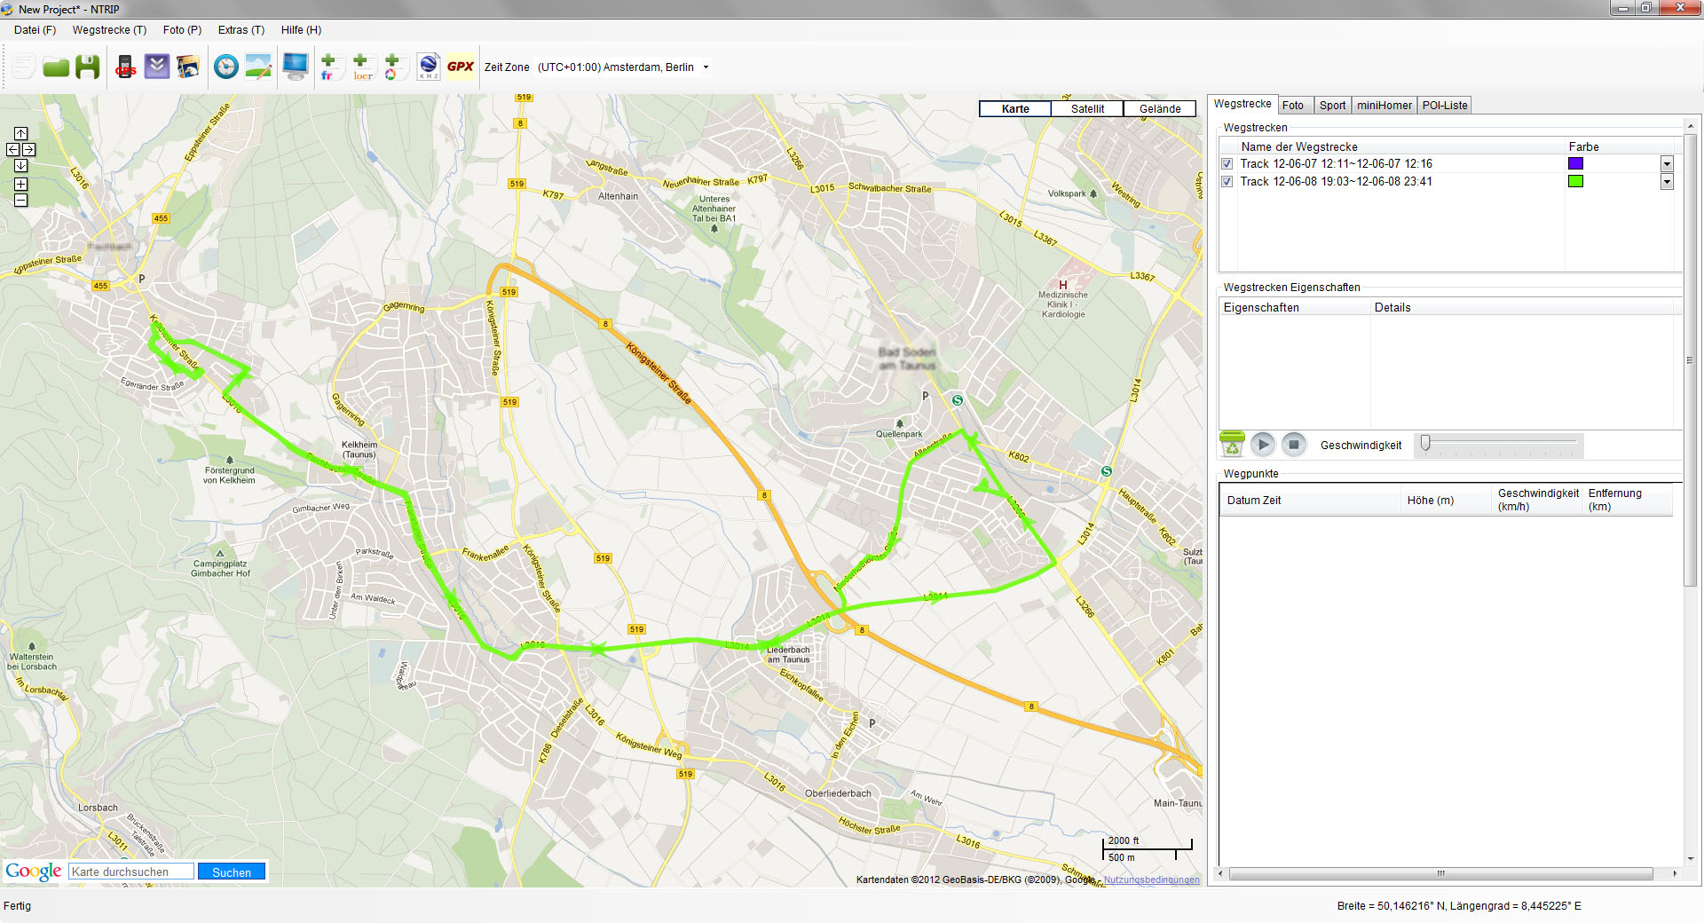Click the add to Flickr icon
The height and width of the screenshot is (923, 1704).
328,67
